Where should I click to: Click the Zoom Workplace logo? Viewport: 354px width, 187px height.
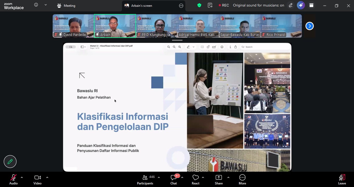point(14,6)
